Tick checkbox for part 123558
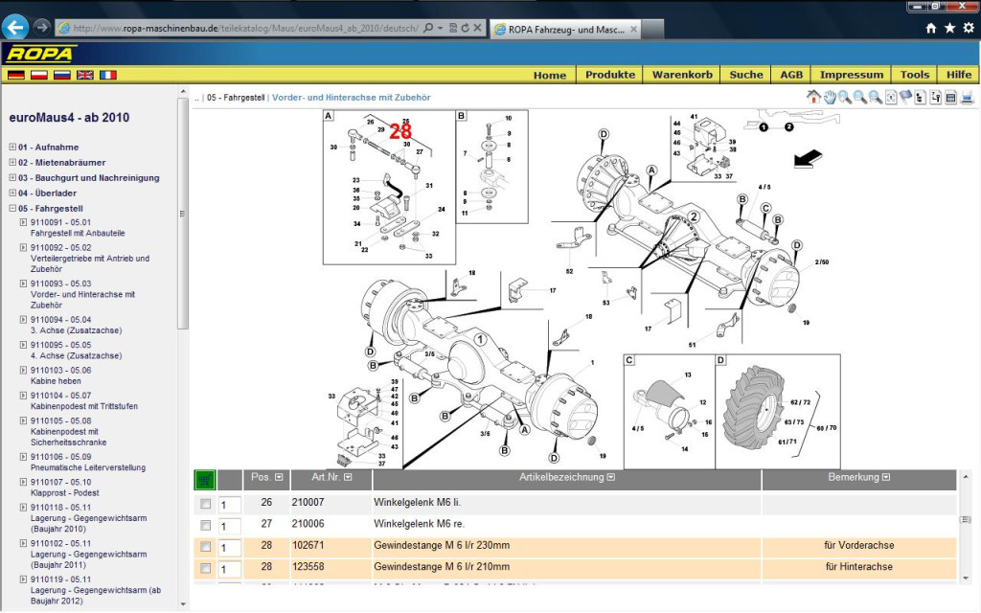The width and height of the screenshot is (981, 613). coord(205,568)
